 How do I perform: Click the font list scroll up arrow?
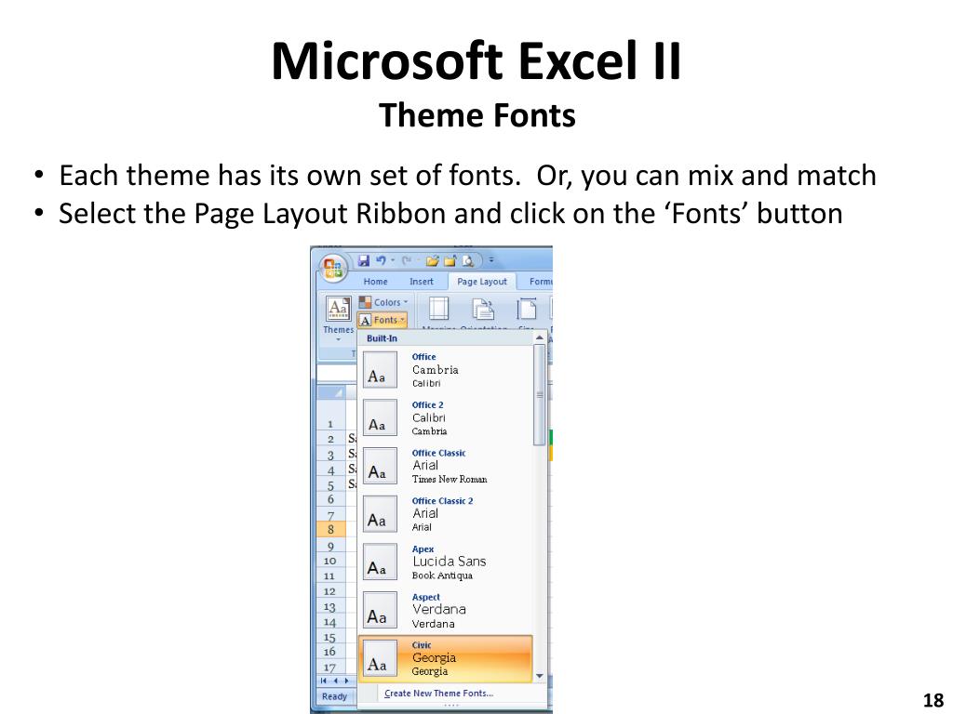click(539, 337)
